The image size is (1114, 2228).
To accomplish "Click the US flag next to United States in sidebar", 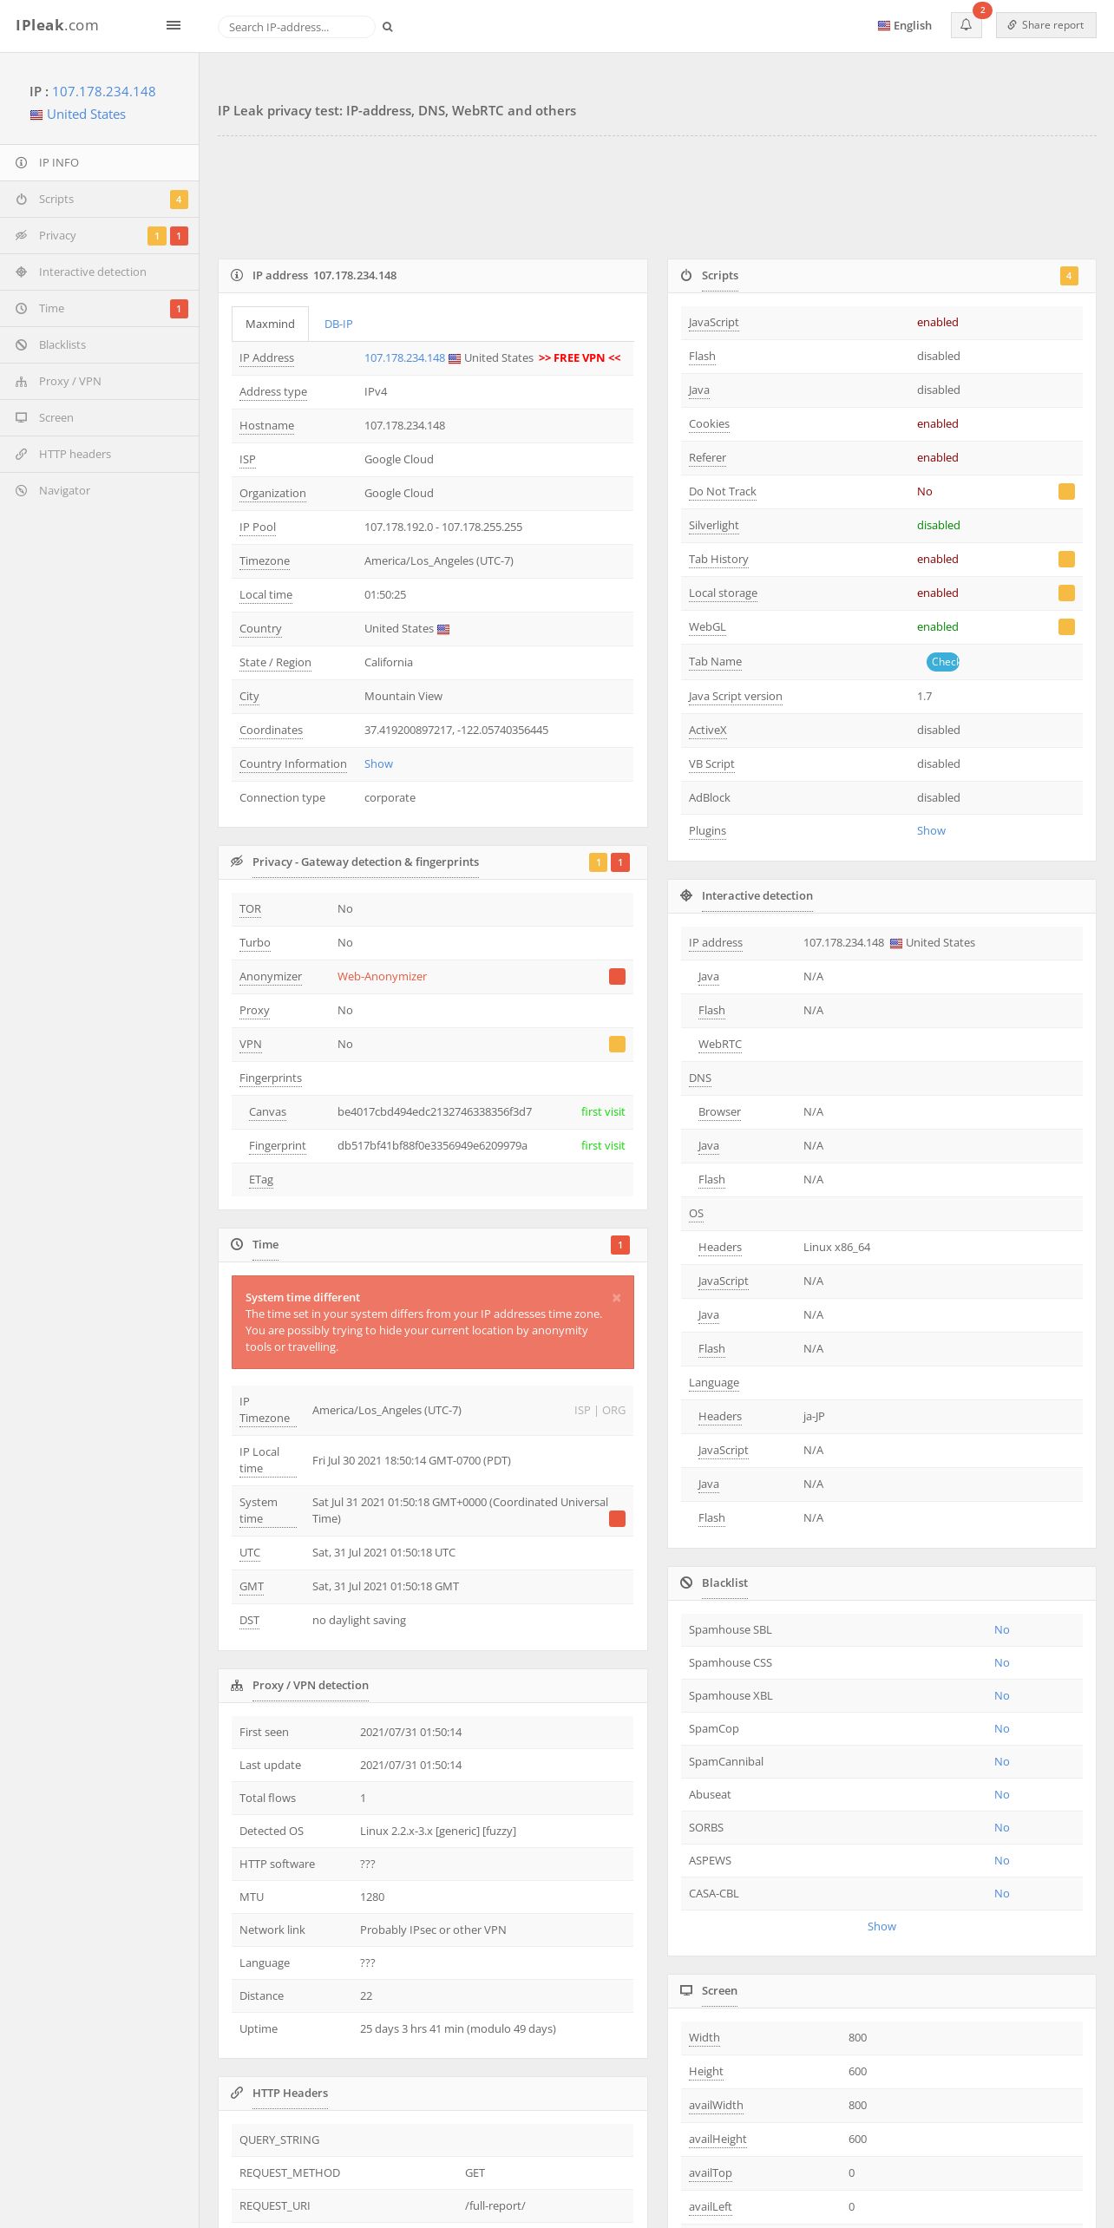I will point(36,115).
